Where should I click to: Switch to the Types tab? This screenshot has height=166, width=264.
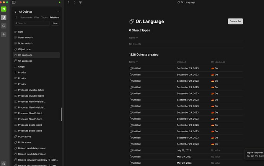point(44,17)
